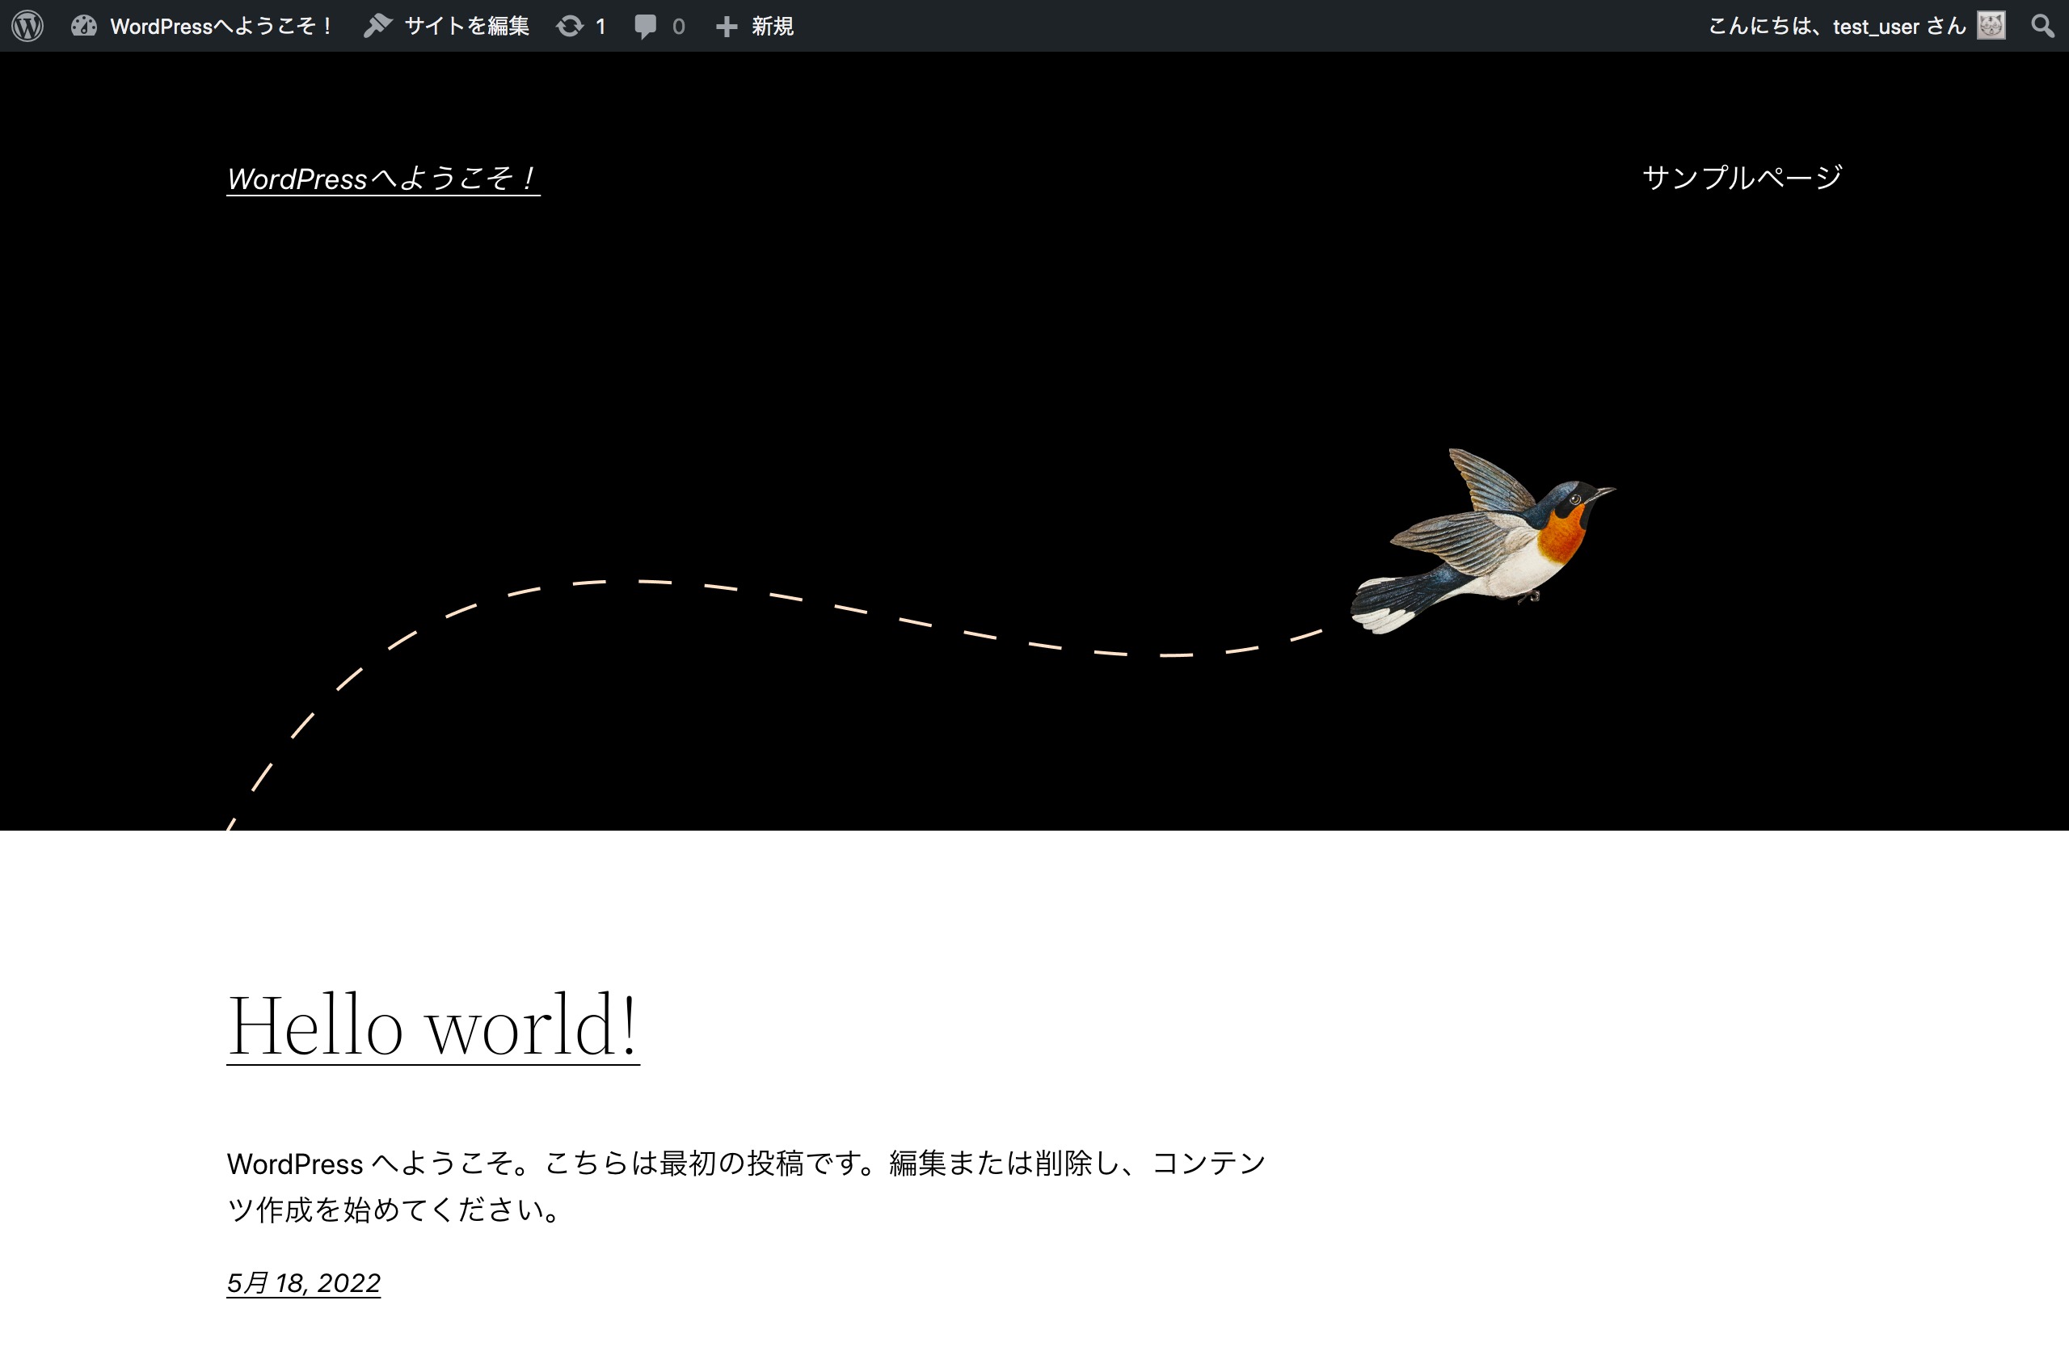Open the Hello world! post title
This screenshot has width=2069, height=1372.
pyautogui.click(x=433, y=1025)
